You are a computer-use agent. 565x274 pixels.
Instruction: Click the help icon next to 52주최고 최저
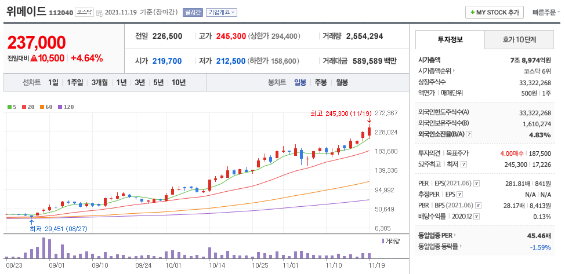coord(463,165)
